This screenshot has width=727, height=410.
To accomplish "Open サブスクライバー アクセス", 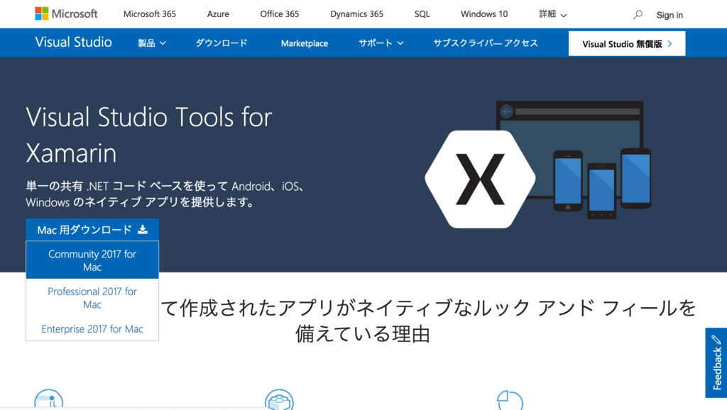I will click(x=486, y=43).
